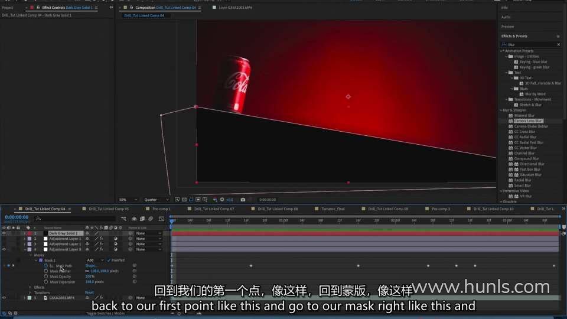Click the current time indicator playhead

[172, 220]
